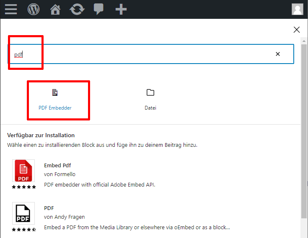Clear the pdf search text
308x238 pixels.
tap(278, 54)
